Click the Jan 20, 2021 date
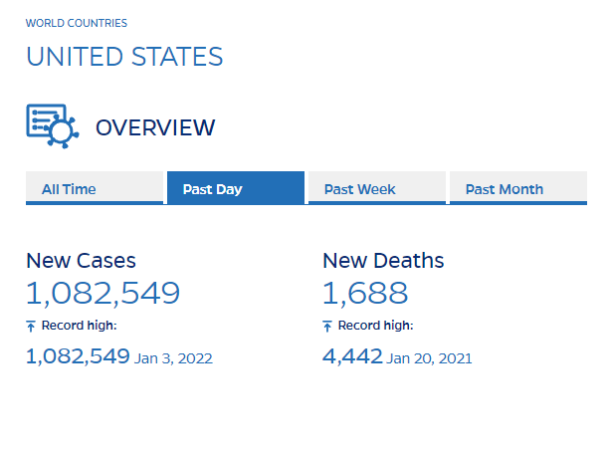The height and width of the screenshot is (458, 611). [x=430, y=357]
